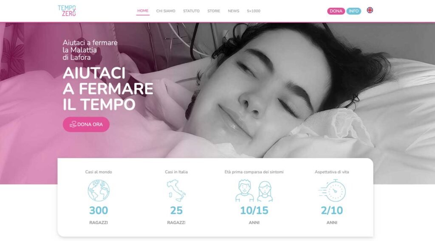Click the 10/15 anni statistic
Viewport: 435px width, 241px height.
pyautogui.click(x=254, y=210)
